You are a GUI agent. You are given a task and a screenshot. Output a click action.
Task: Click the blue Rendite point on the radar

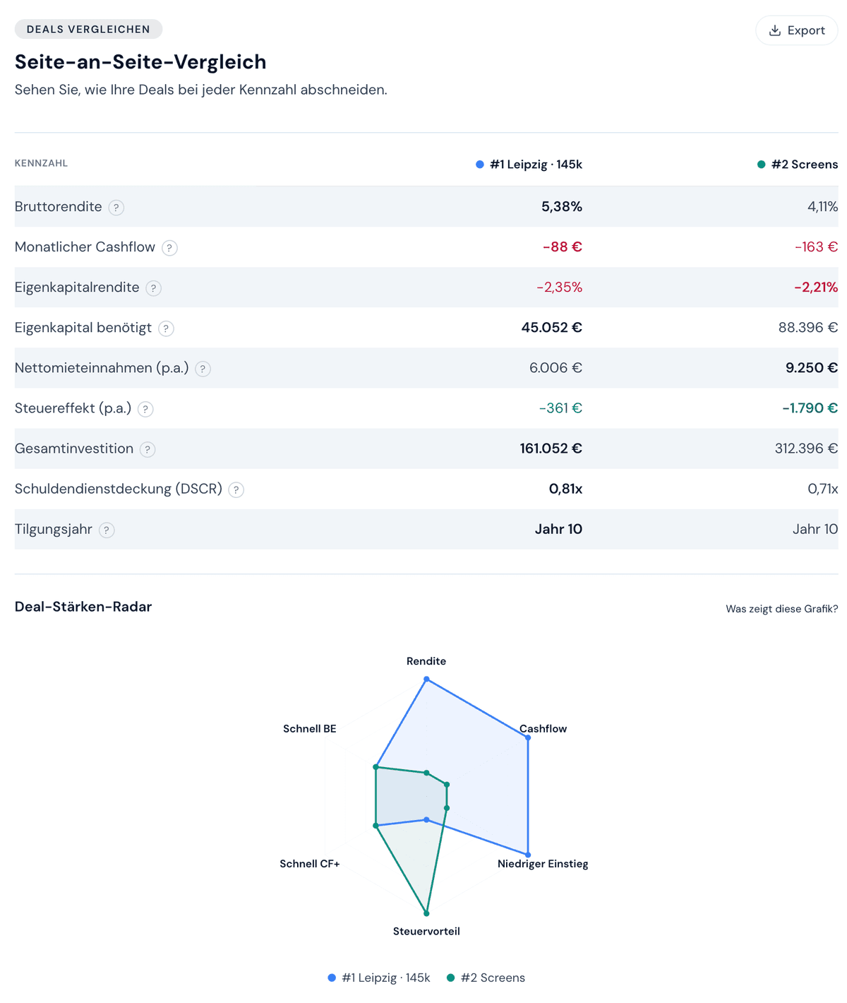pyautogui.click(x=426, y=679)
